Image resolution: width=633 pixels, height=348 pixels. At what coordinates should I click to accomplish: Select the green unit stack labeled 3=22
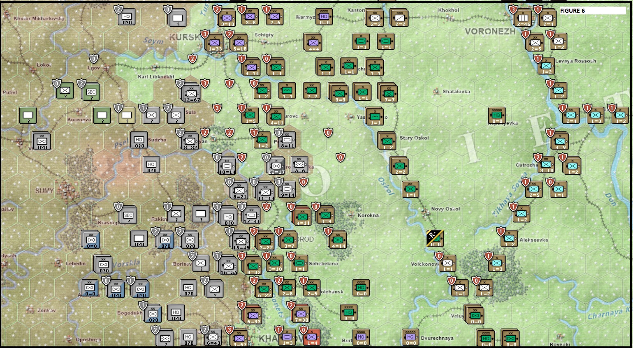265,241
